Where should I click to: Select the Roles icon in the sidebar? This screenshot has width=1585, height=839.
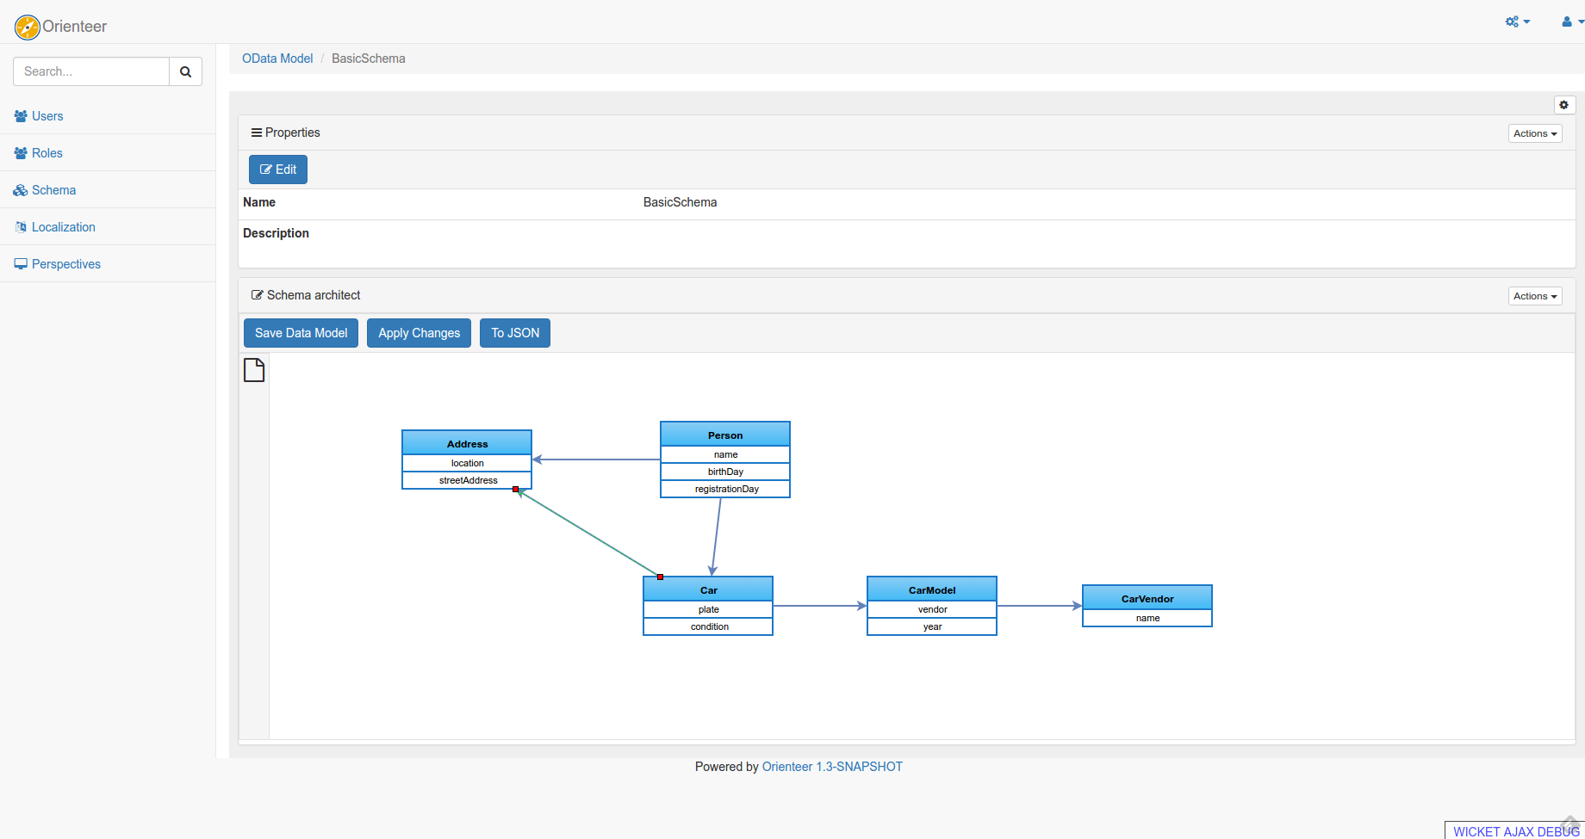click(x=21, y=152)
